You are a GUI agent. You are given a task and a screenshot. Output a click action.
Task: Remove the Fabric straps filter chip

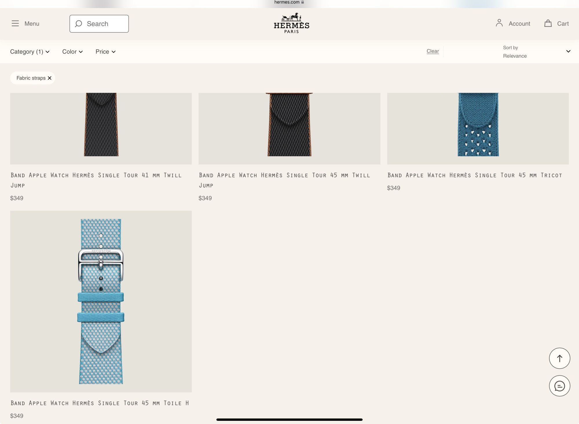point(50,78)
